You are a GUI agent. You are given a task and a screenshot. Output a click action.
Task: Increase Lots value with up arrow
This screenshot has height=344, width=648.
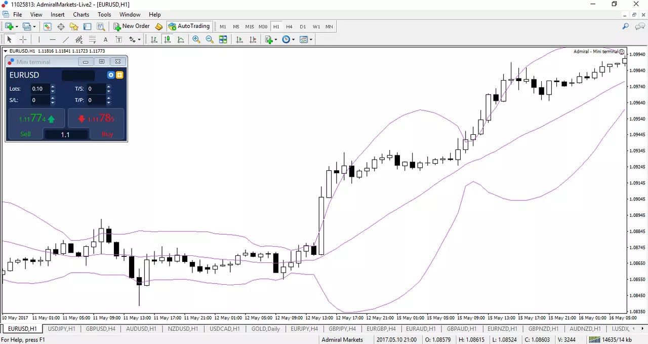53,87
